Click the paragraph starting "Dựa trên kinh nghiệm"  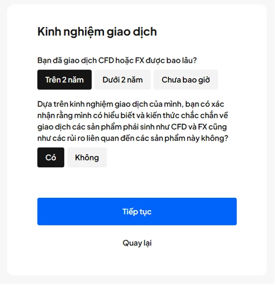(x=133, y=122)
